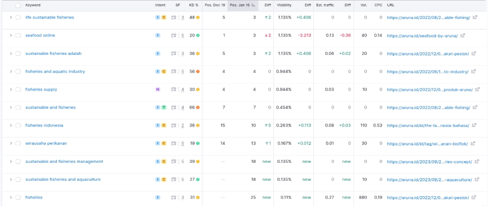The image size is (488, 206).
Task: View SERP features icon for wirausaha perikanan
Action: click(174, 144)
